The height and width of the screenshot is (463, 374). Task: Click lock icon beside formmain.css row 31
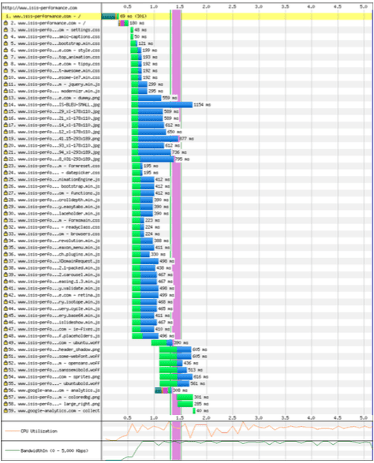pos(6,220)
